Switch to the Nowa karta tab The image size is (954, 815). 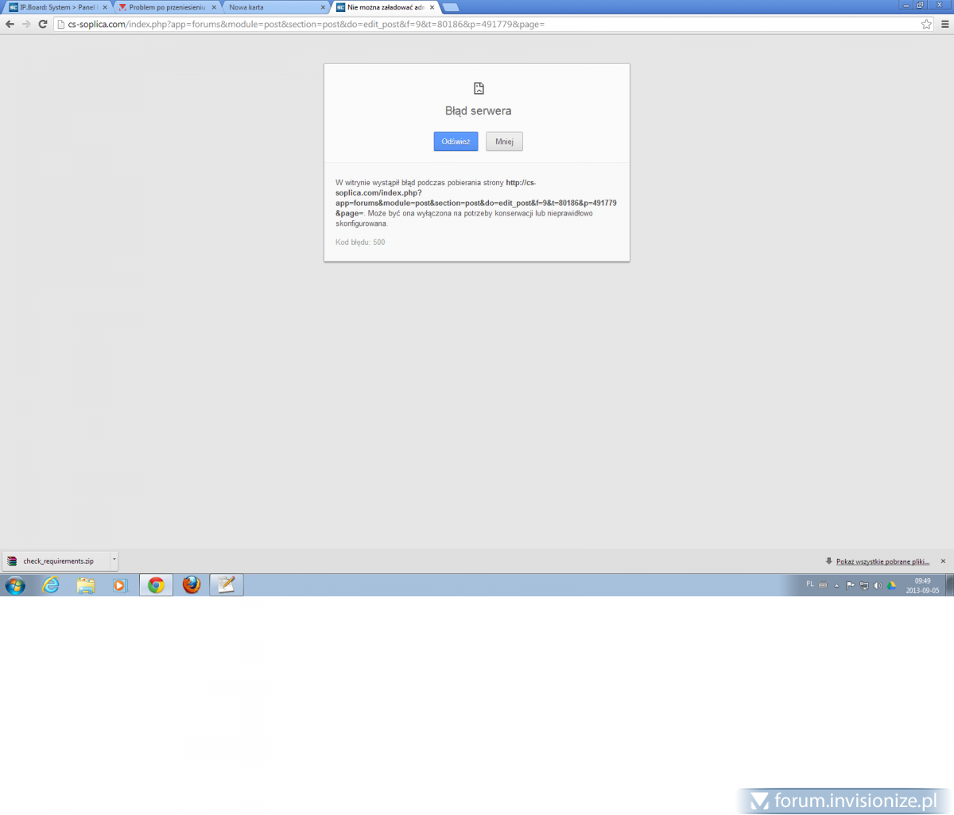click(270, 7)
